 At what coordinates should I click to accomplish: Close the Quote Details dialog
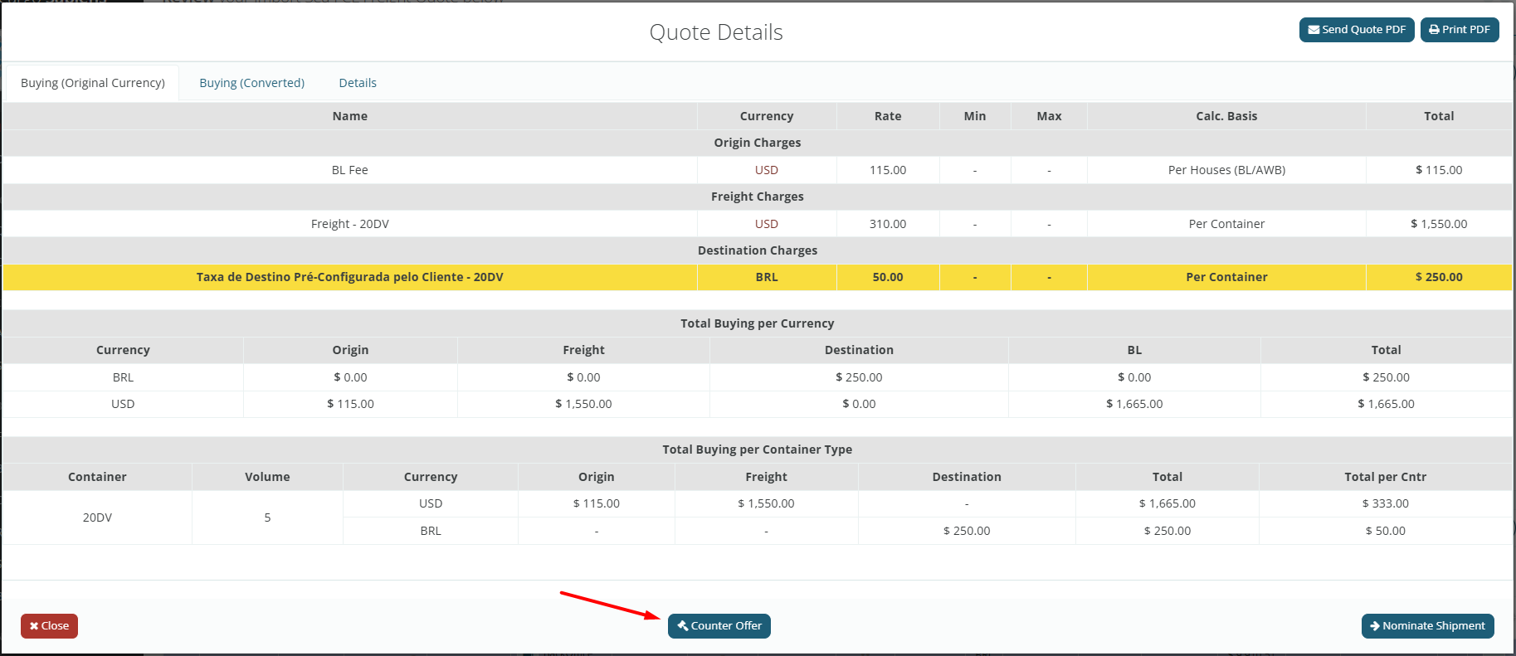coord(49,626)
